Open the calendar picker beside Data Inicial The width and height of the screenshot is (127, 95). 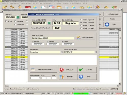[x=18, y=17]
